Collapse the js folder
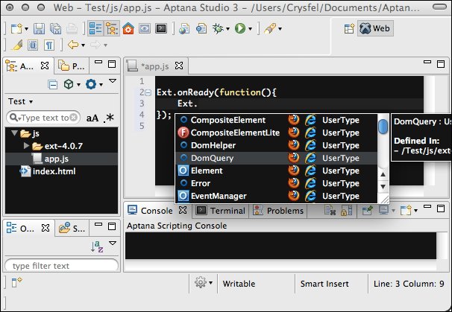 point(14,133)
